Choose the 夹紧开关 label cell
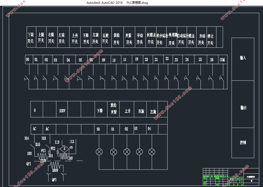 tap(129, 37)
